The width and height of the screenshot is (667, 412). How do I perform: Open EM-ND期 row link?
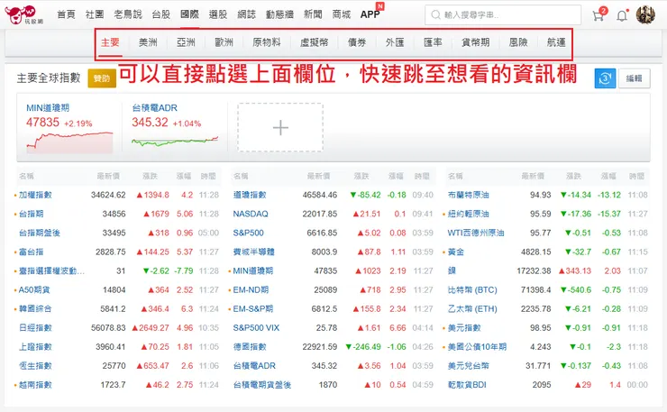pos(251,290)
